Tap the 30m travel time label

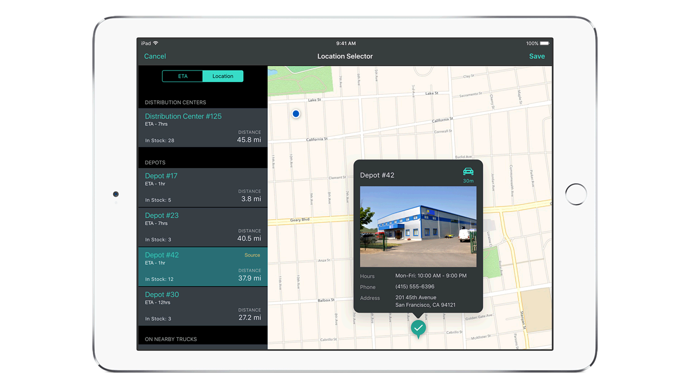point(468,181)
